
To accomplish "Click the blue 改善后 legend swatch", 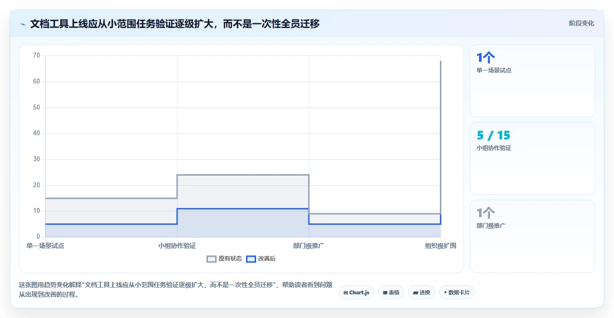I will point(251,259).
